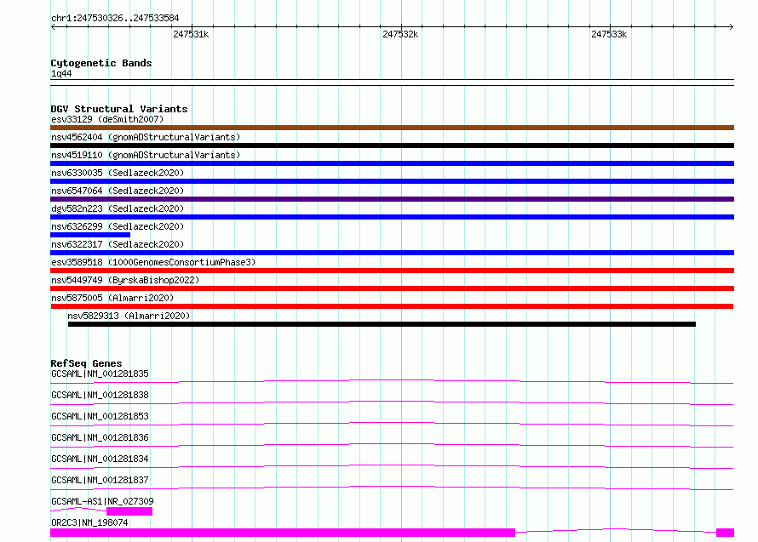The height and width of the screenshot is (542, 758).
Task: Click the 247532k ruler label
Action: click(400, 34)
